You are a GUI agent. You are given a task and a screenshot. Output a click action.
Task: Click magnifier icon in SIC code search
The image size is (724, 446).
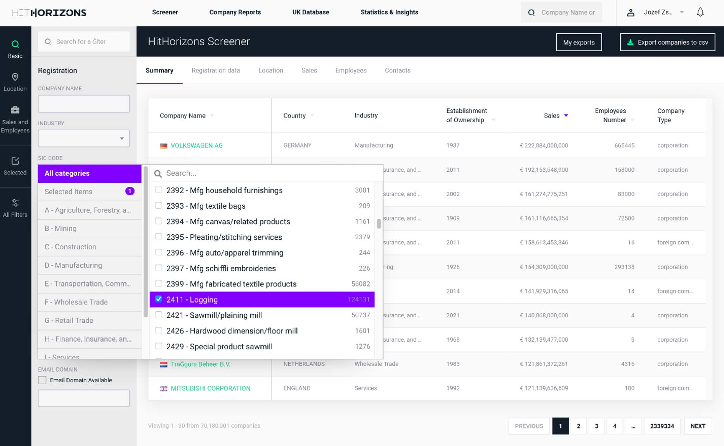[x=158, y=174]
